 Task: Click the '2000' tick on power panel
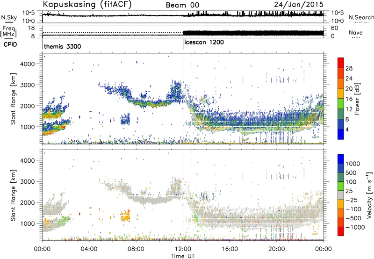[x=27, y=106]
